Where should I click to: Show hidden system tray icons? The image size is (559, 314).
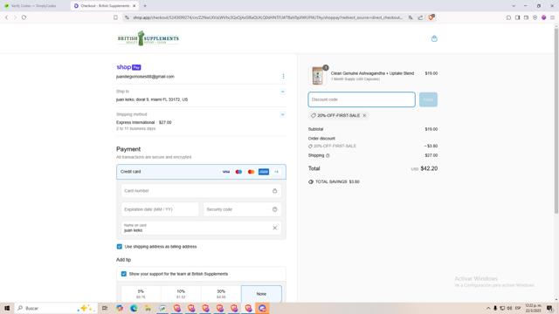coord(488,308)
